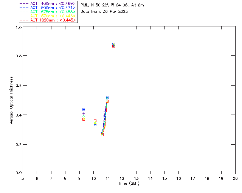Click the blue asterisk marker above time 9

coord(84,110)
